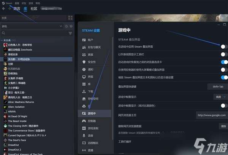This screenshot has height=155, width=228.
Task: Open 远程畅玩 (Remote Play) settings icon
Action: coord(84,143)
